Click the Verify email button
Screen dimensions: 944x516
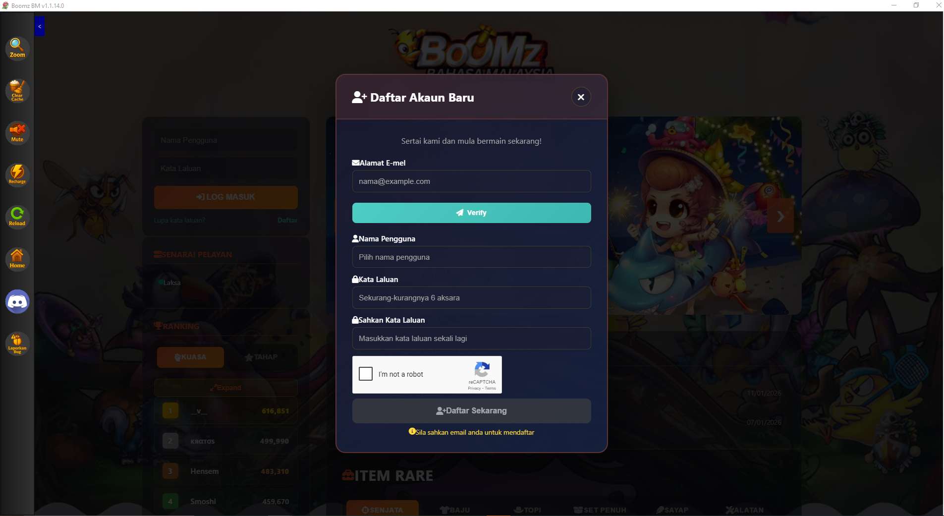click(471, 213)
